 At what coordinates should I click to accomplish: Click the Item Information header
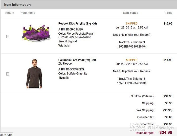17,5
